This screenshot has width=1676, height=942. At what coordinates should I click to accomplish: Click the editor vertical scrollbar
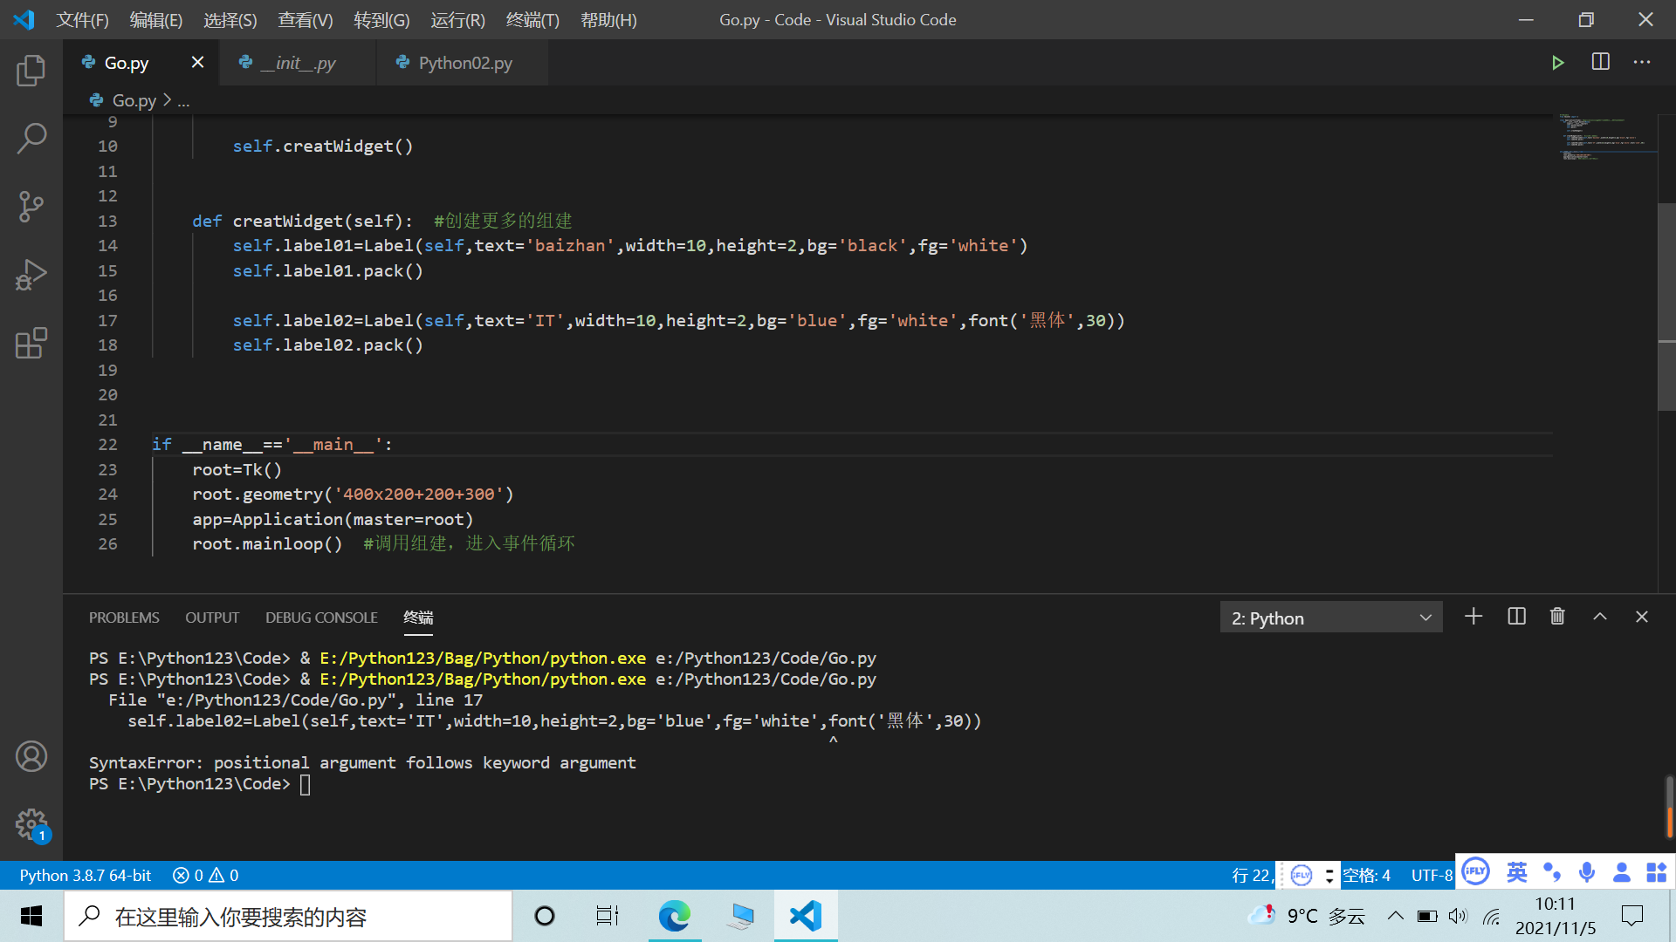[x=1666, y=307]
